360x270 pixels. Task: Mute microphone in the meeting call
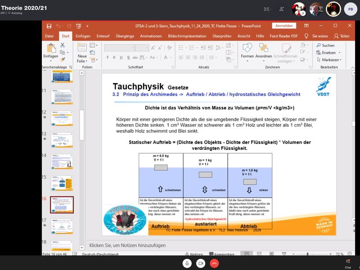tap(187, 263)
